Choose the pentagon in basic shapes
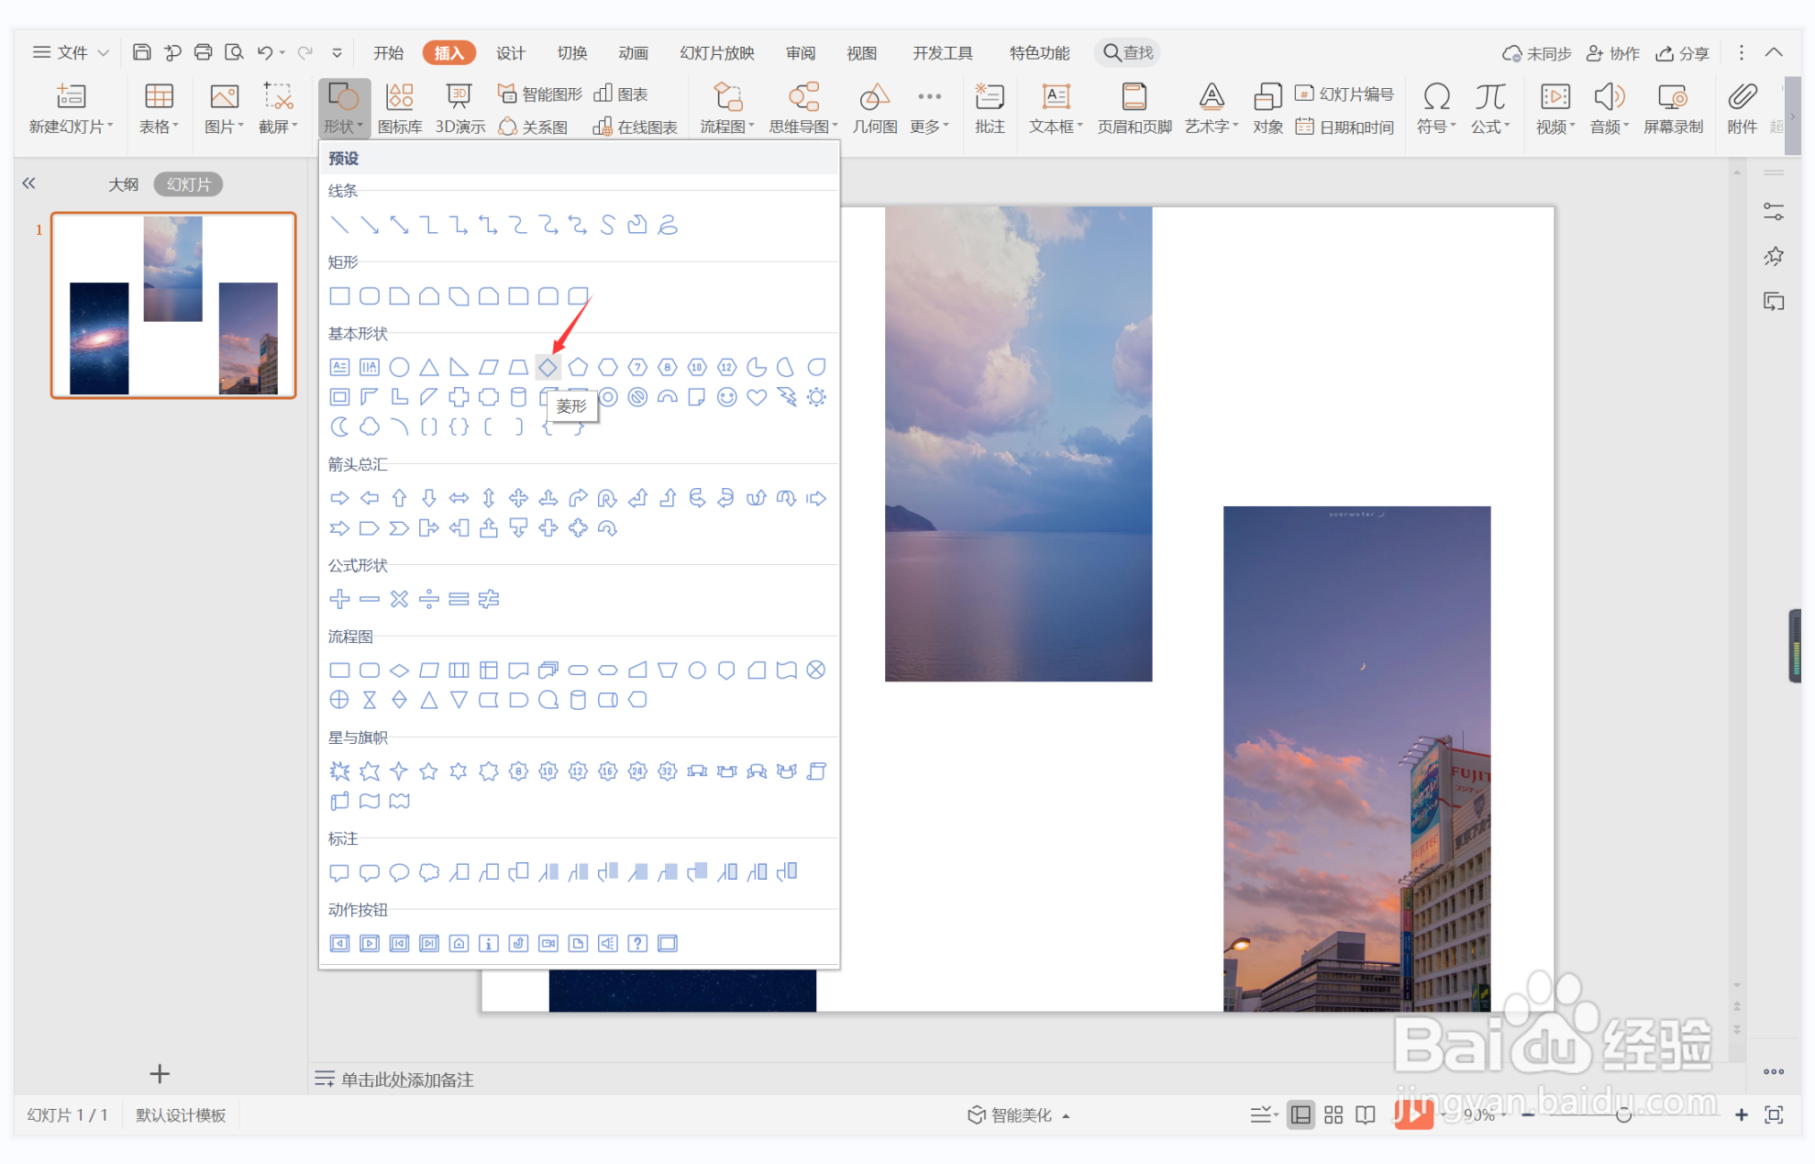 click(x=578, y=368)
